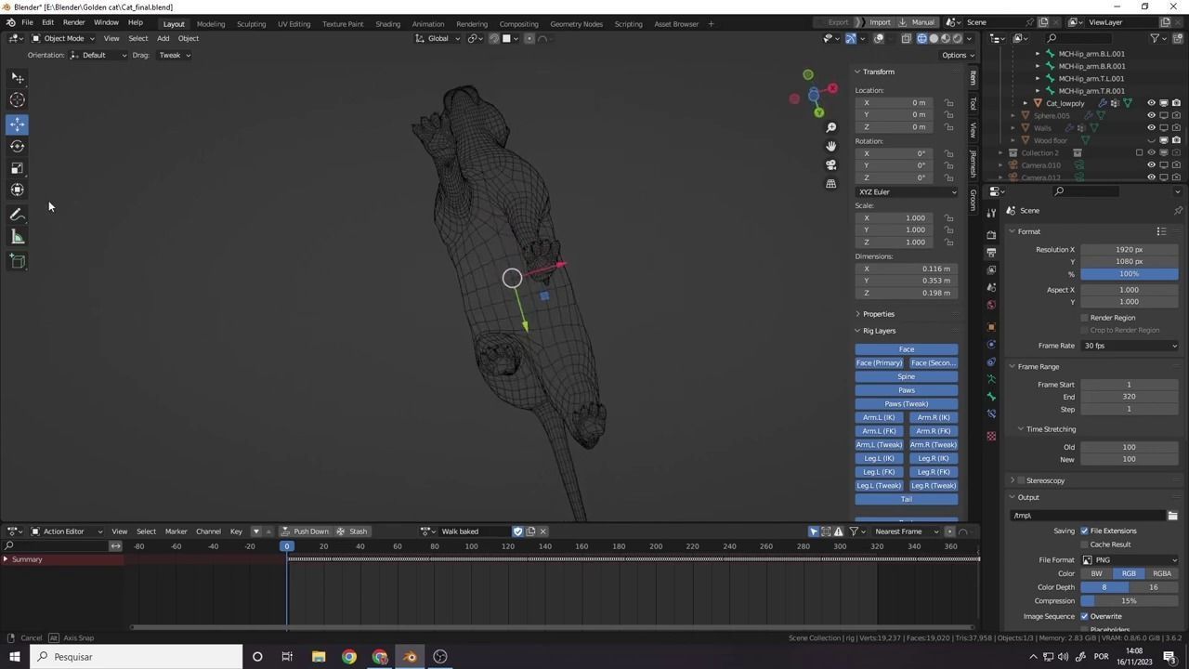Click the pan hand icon in viewport
1189x669 pixels.
click(x=831, y=146)
